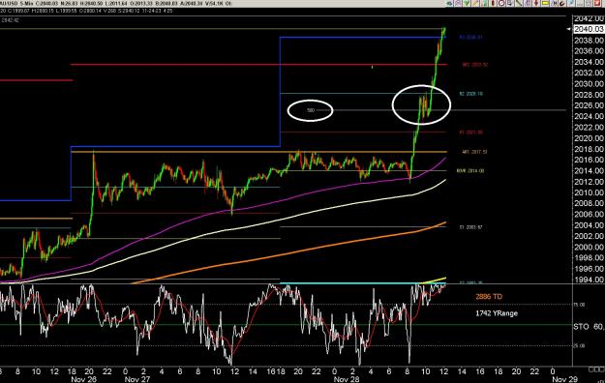
Task: Click the S1 support level label
Action: click(470, 227)
